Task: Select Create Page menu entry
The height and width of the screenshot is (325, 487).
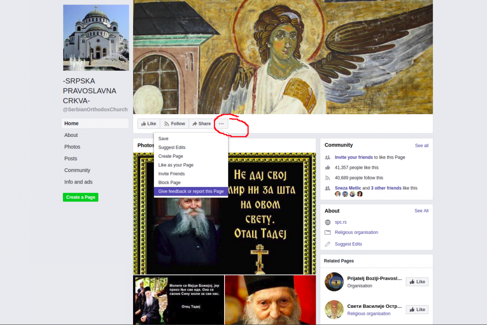Action: click(x=191, y=156)
